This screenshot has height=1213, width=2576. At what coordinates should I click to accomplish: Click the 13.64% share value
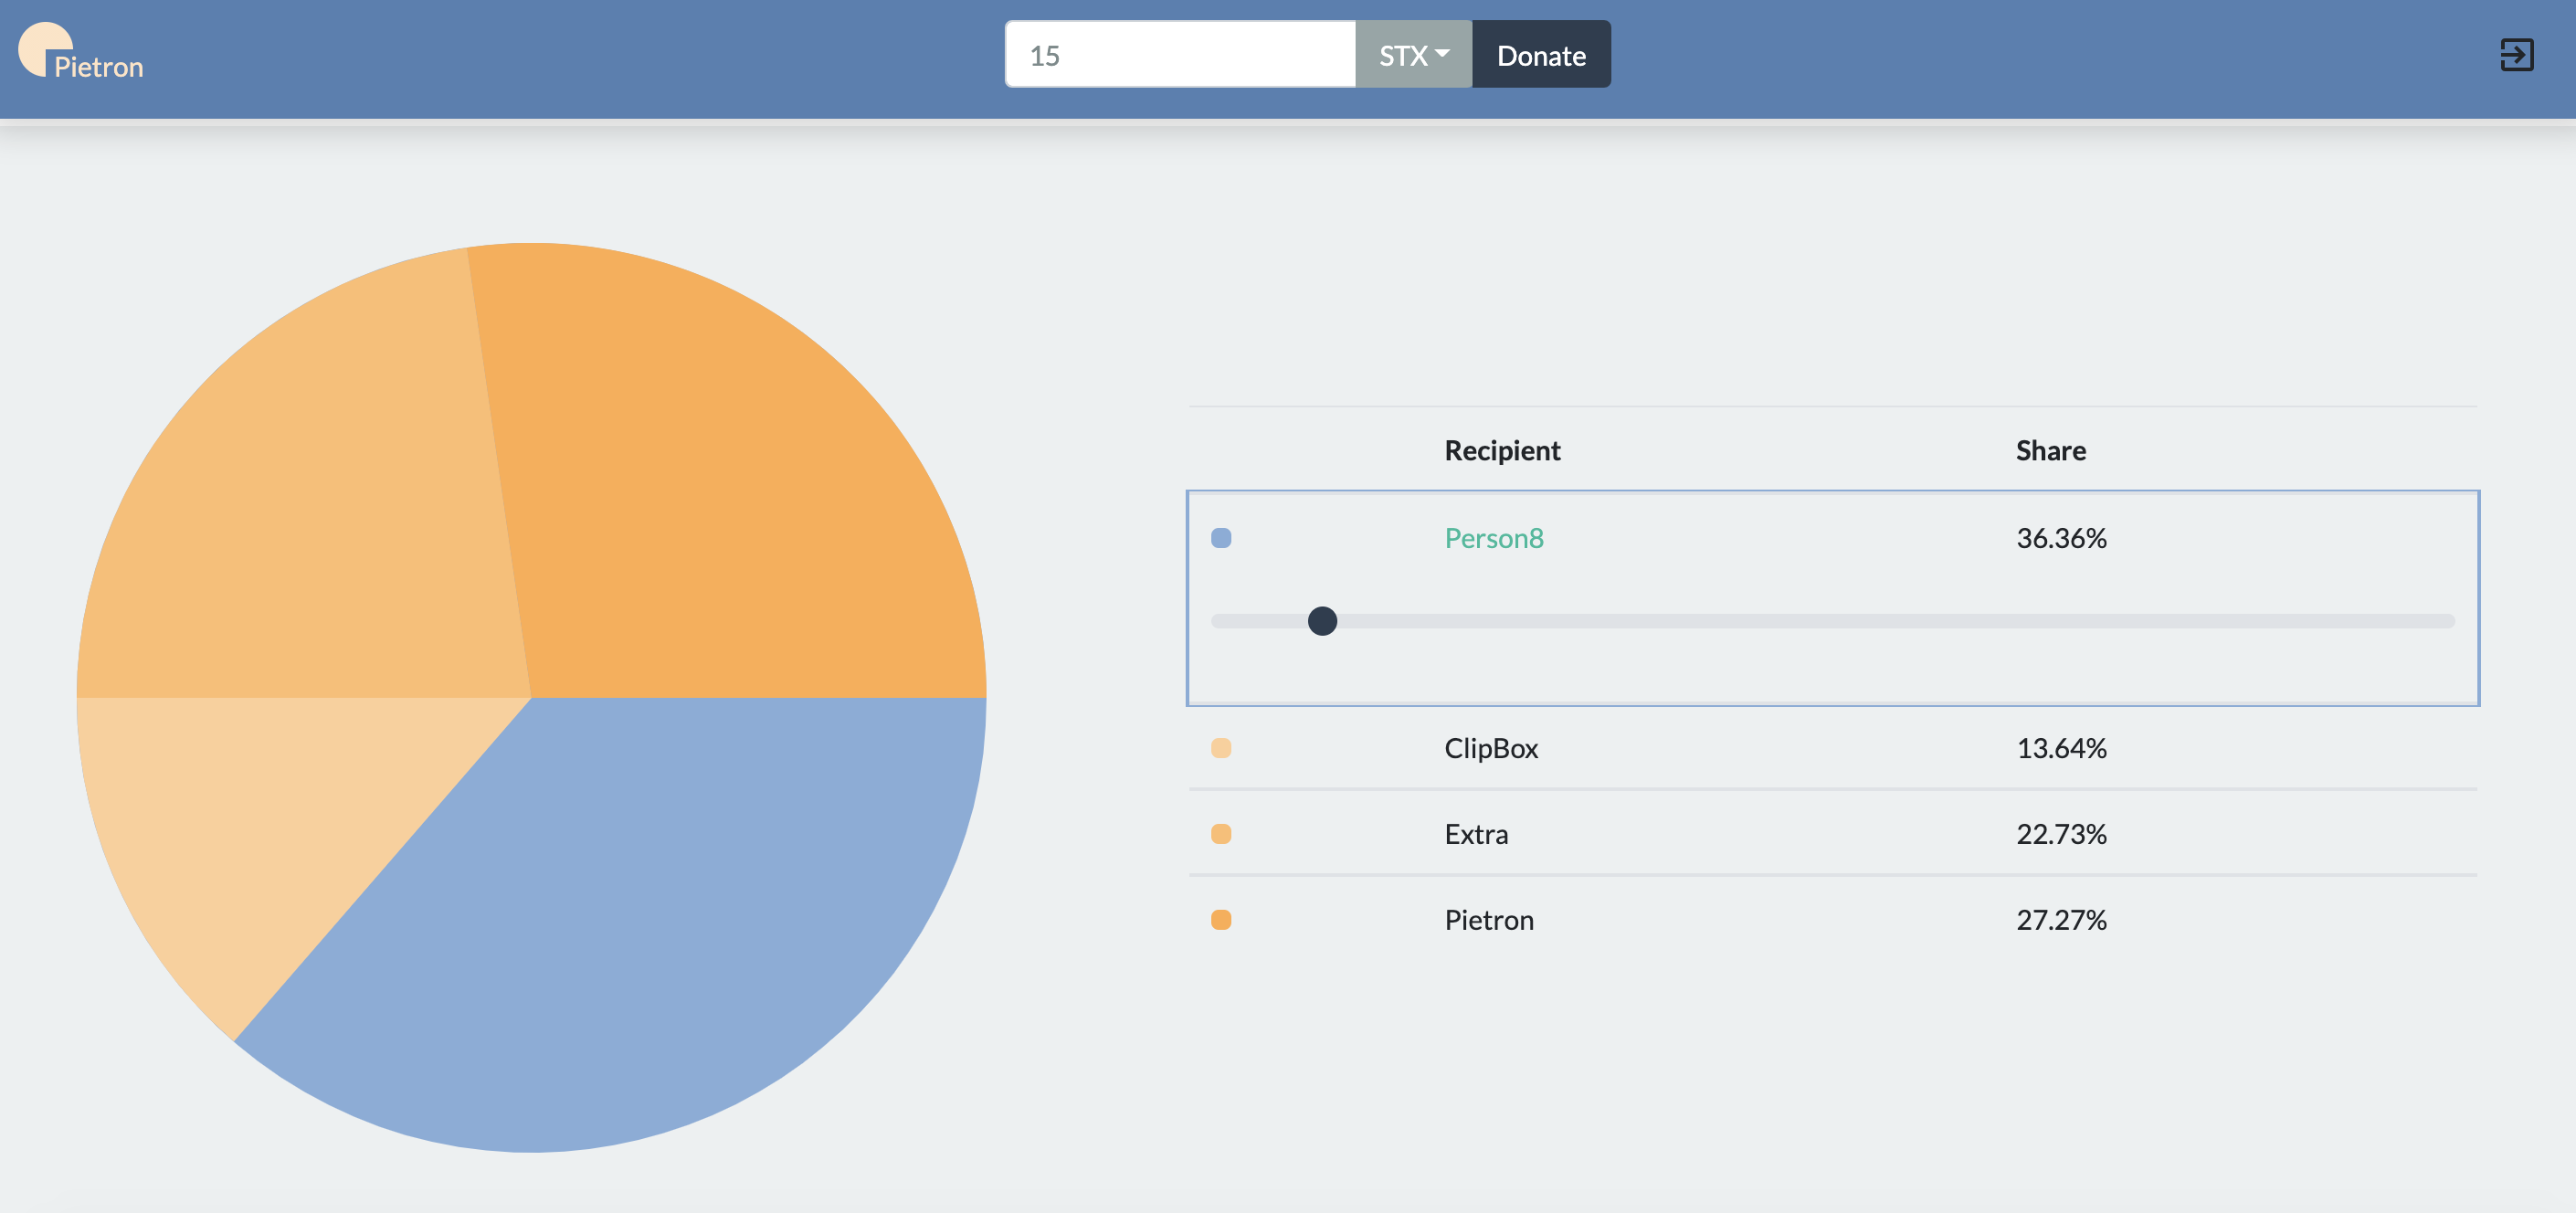[2061, 748]
